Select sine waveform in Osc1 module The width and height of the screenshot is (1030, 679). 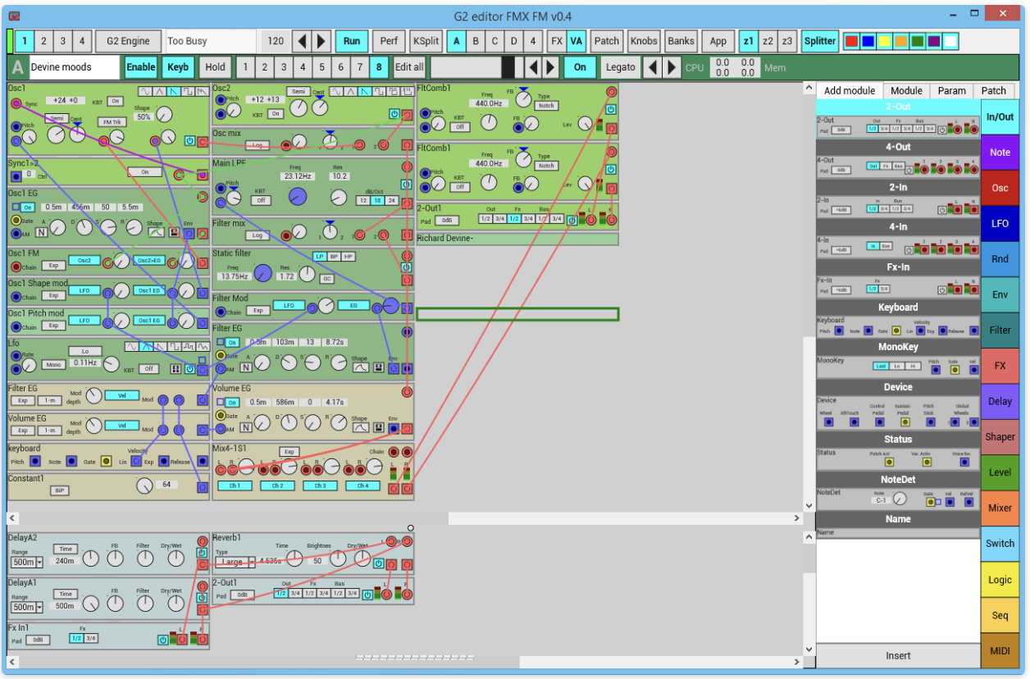[144, 91]
